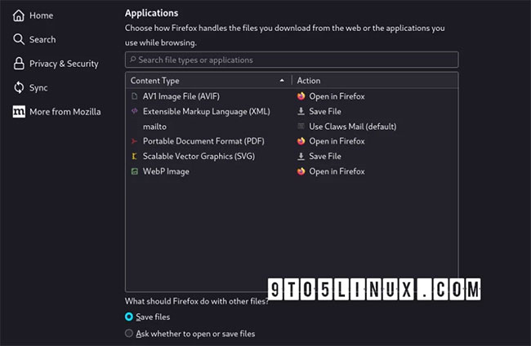The width and height of the screenshot is (531, 346).
Task: Click the sort arrow in Content Type header
Action: (282, 81)
